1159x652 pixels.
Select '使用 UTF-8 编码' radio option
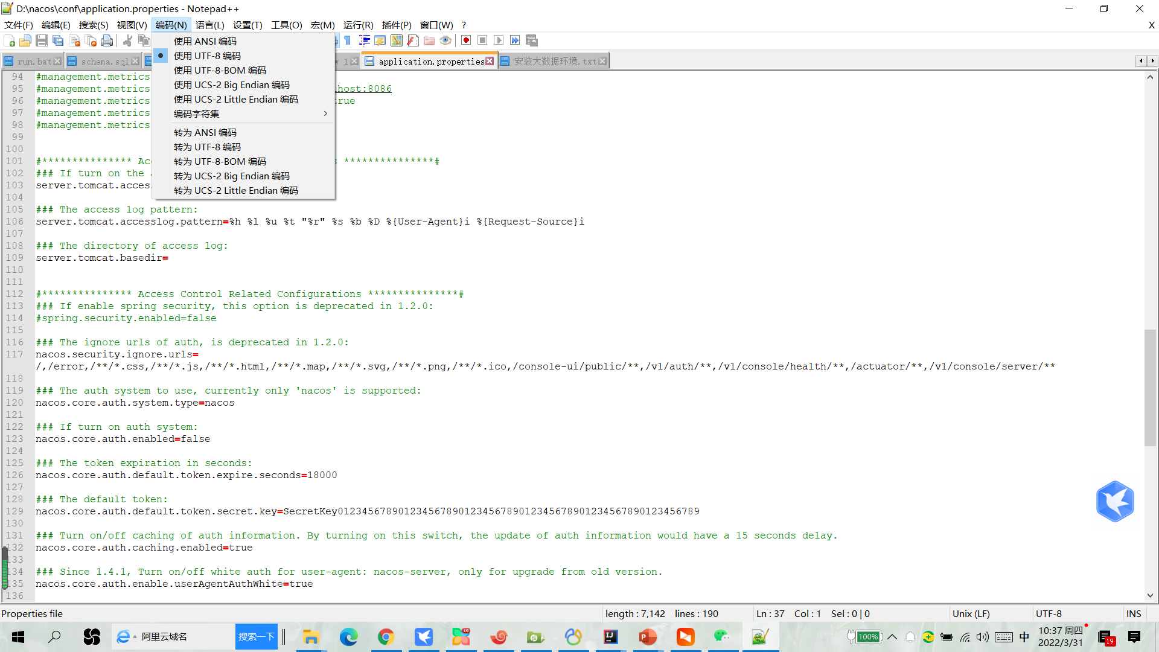point(207,56)
